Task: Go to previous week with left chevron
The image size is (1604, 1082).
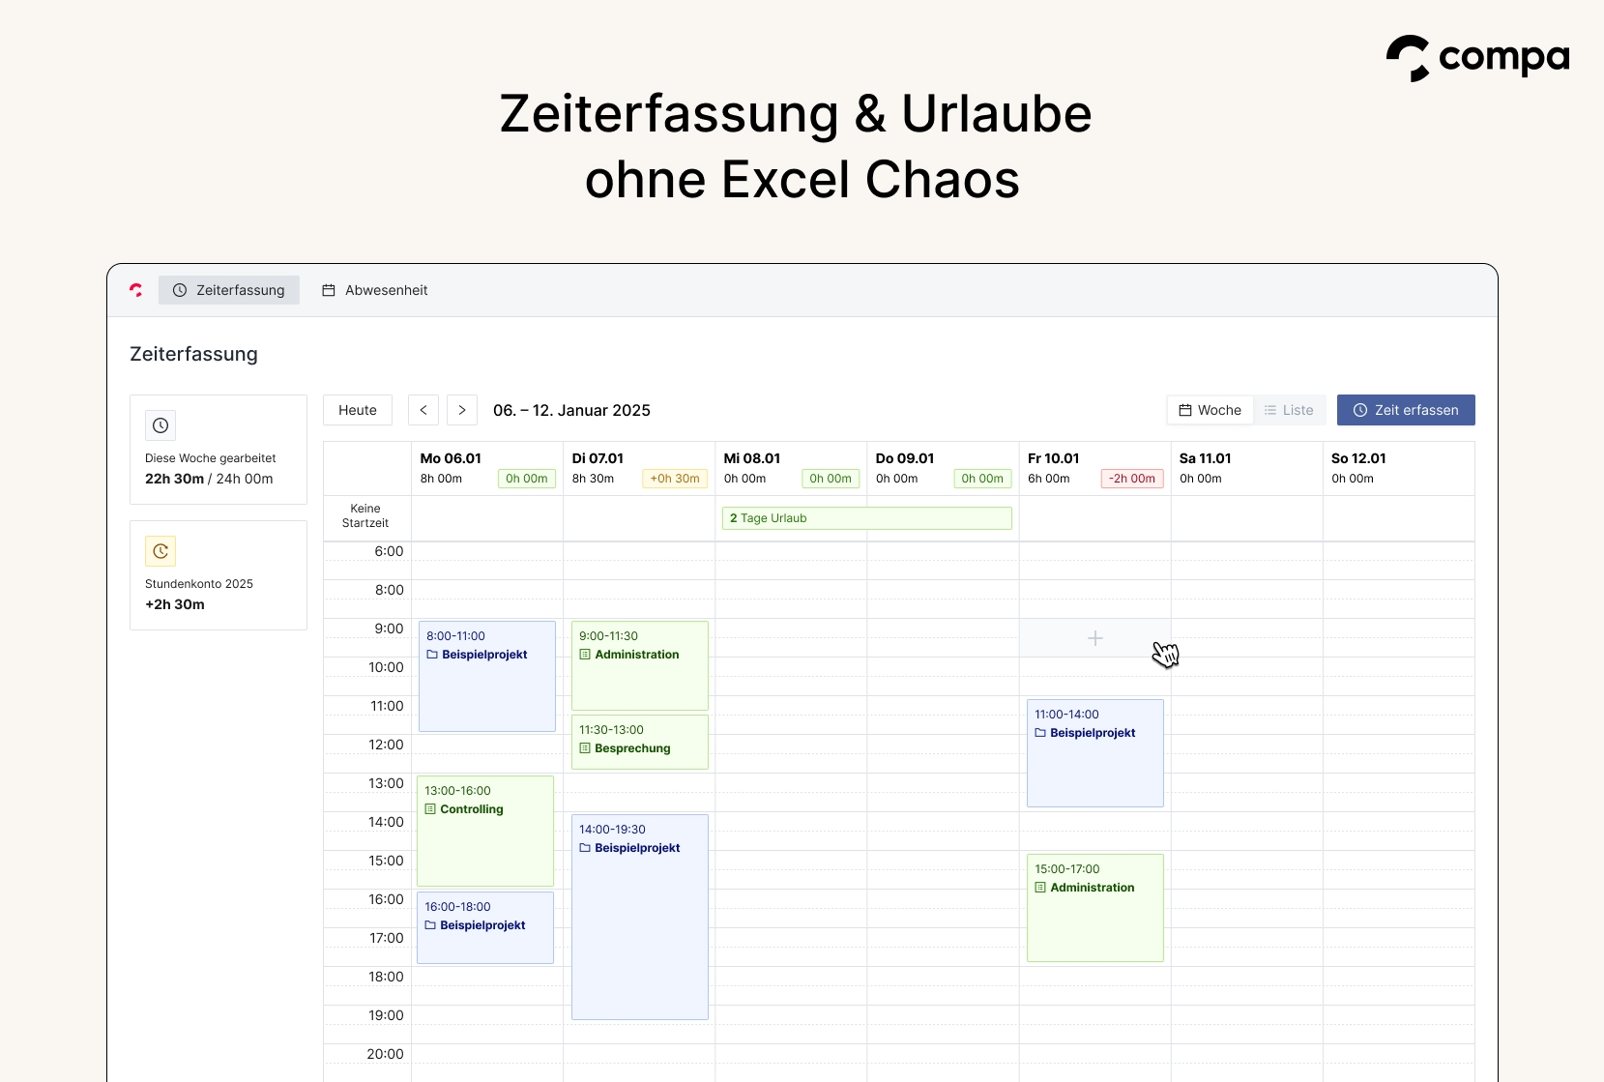Action: [423, 410]
